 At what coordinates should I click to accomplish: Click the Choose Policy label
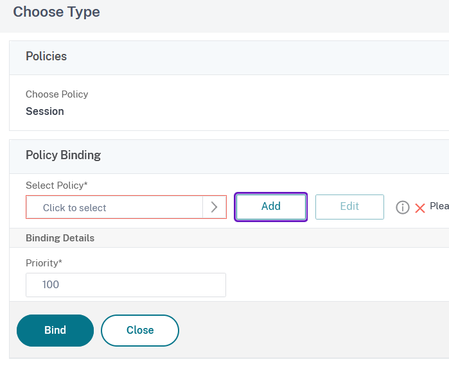(x=57, y=94)
